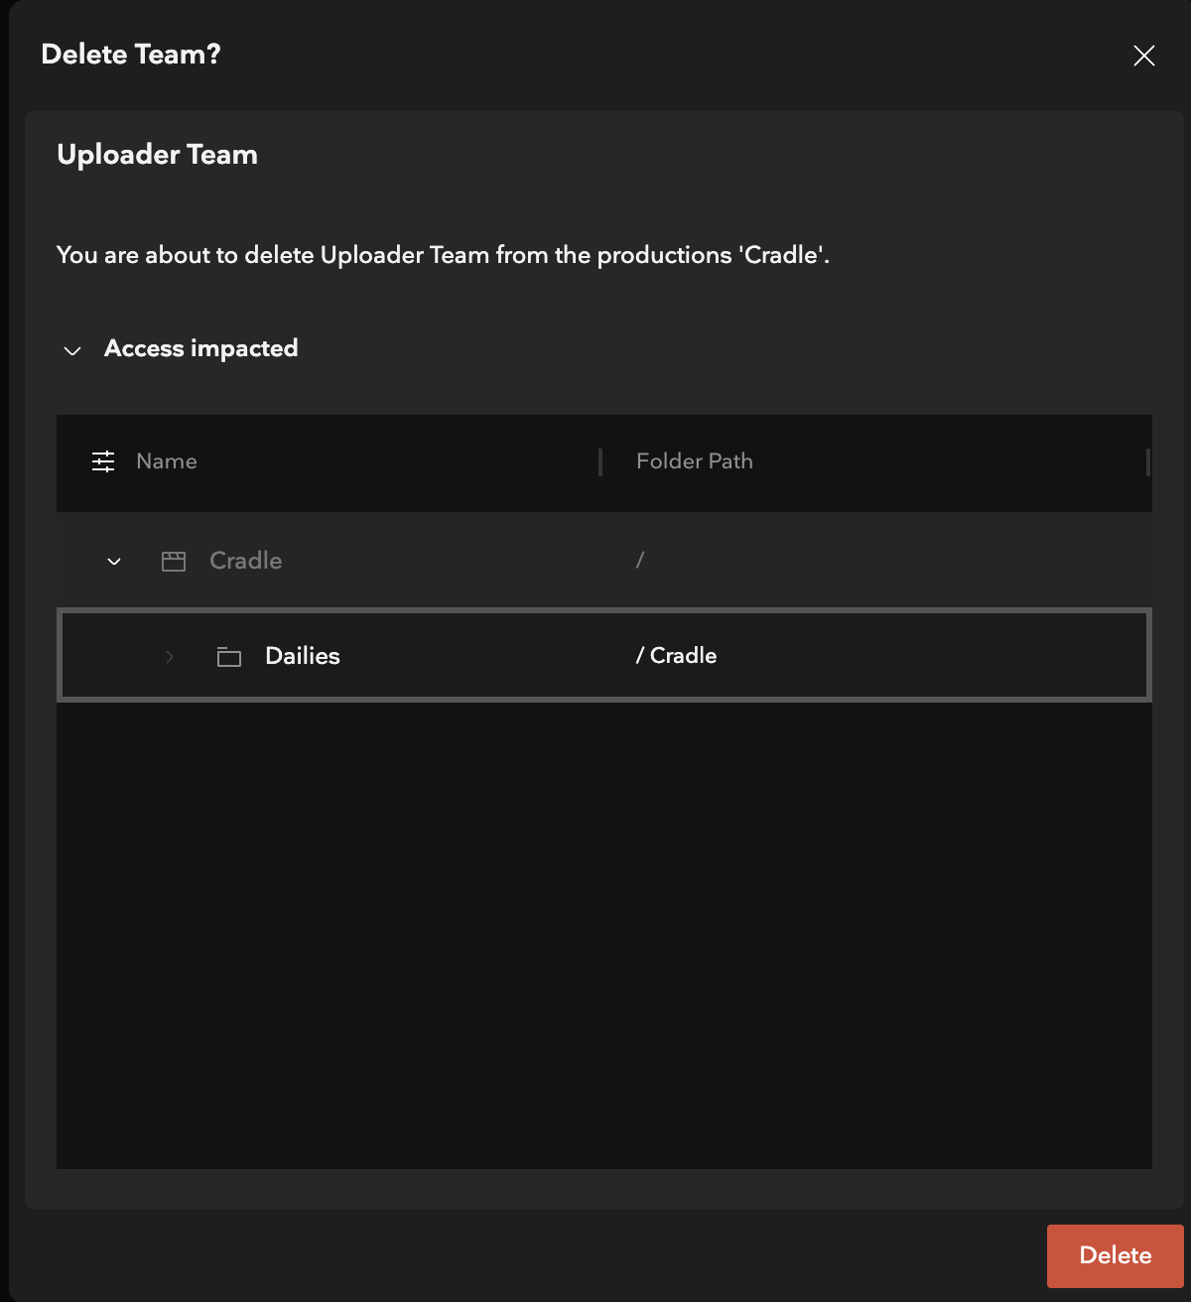Click the Folder Path column divider handle
Screen dimensions: 1191x1302
[x=1148, y=462]
